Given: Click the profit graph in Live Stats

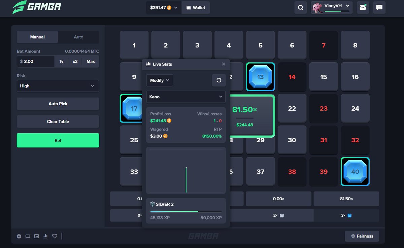Looking at the screenshot, I should click(x=186, y=170).
